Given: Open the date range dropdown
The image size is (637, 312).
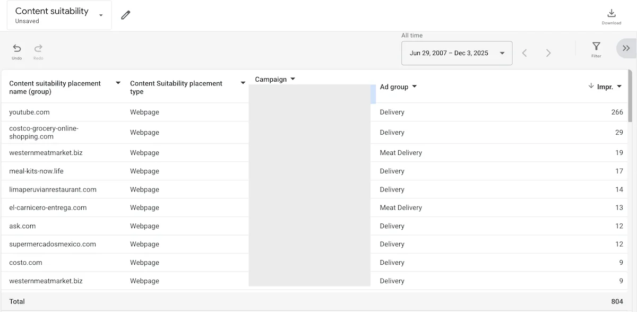Looking at the screenshot, I should 501,53.
